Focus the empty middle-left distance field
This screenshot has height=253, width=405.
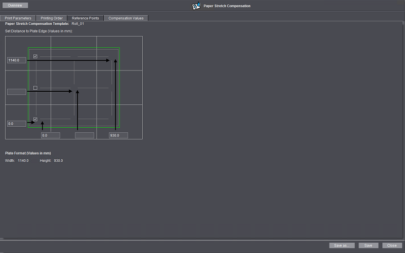coord(16,92)
